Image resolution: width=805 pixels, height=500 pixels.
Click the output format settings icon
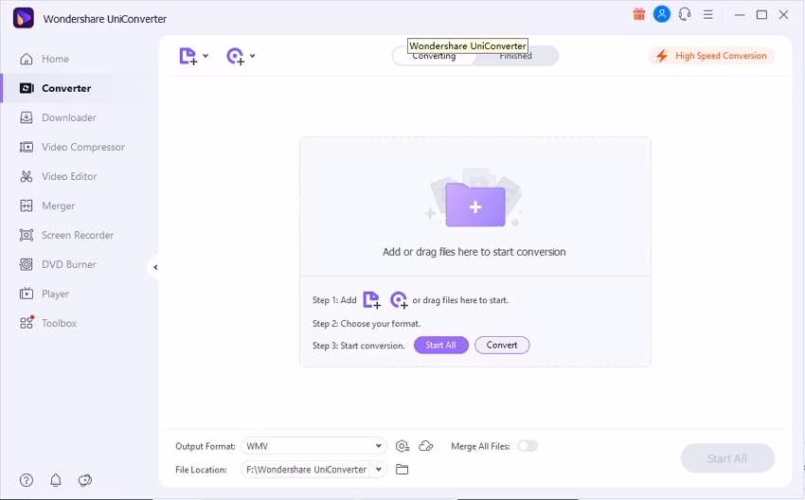point(402,446)
